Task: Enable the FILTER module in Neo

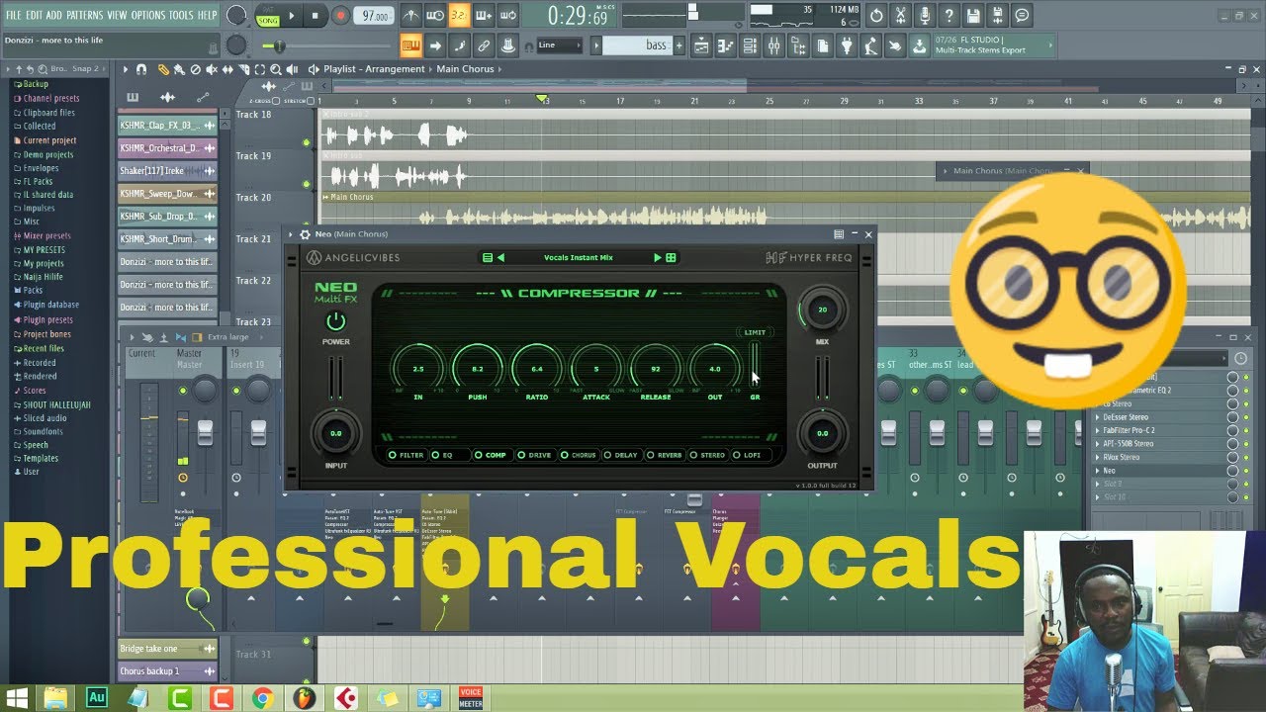Action: pyautogui.click(x=406, y=455)
